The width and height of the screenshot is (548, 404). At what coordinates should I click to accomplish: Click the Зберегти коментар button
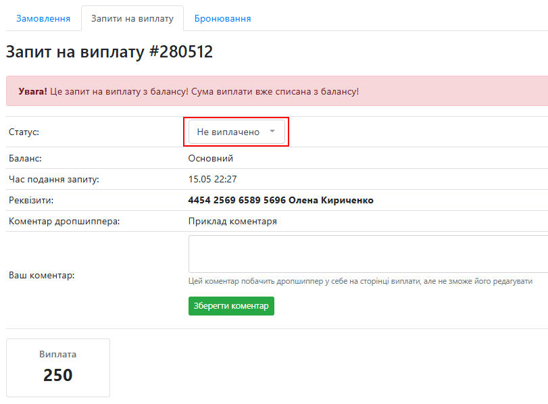(x=231, y=306)
